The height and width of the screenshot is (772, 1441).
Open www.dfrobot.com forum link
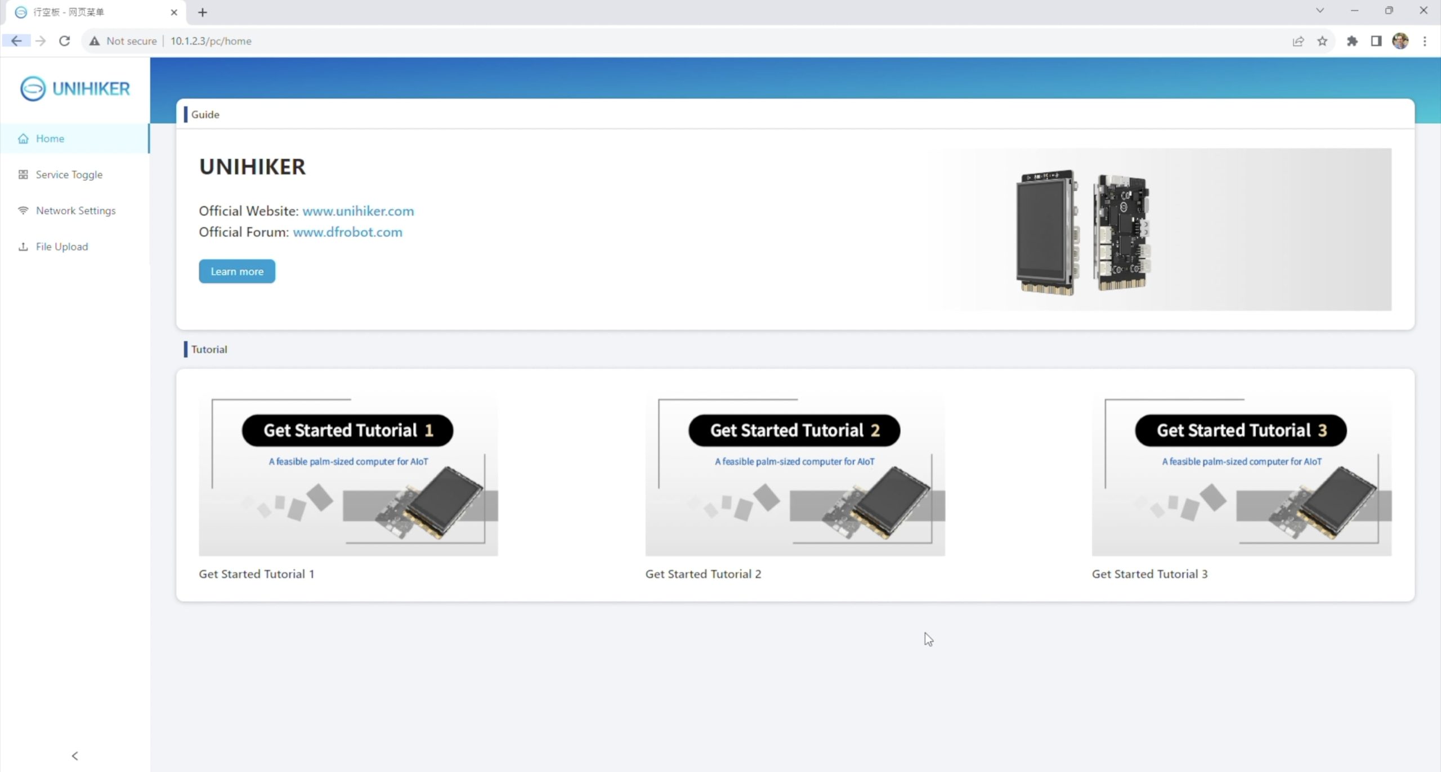click(x=347, y=232)
